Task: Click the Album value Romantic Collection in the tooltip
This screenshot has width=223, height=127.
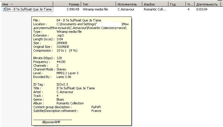Action: coord(70,103)
